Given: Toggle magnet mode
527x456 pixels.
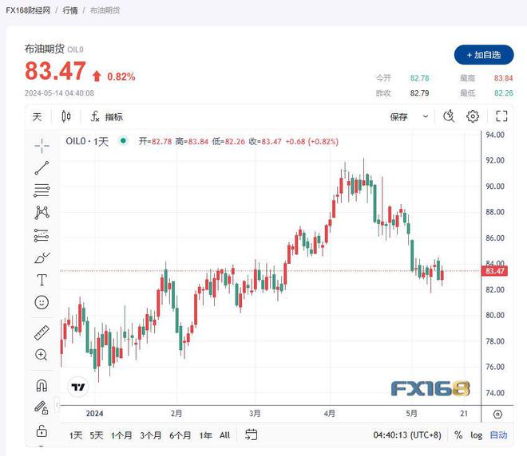Looking at the screenshot, I should click(42, 385).
